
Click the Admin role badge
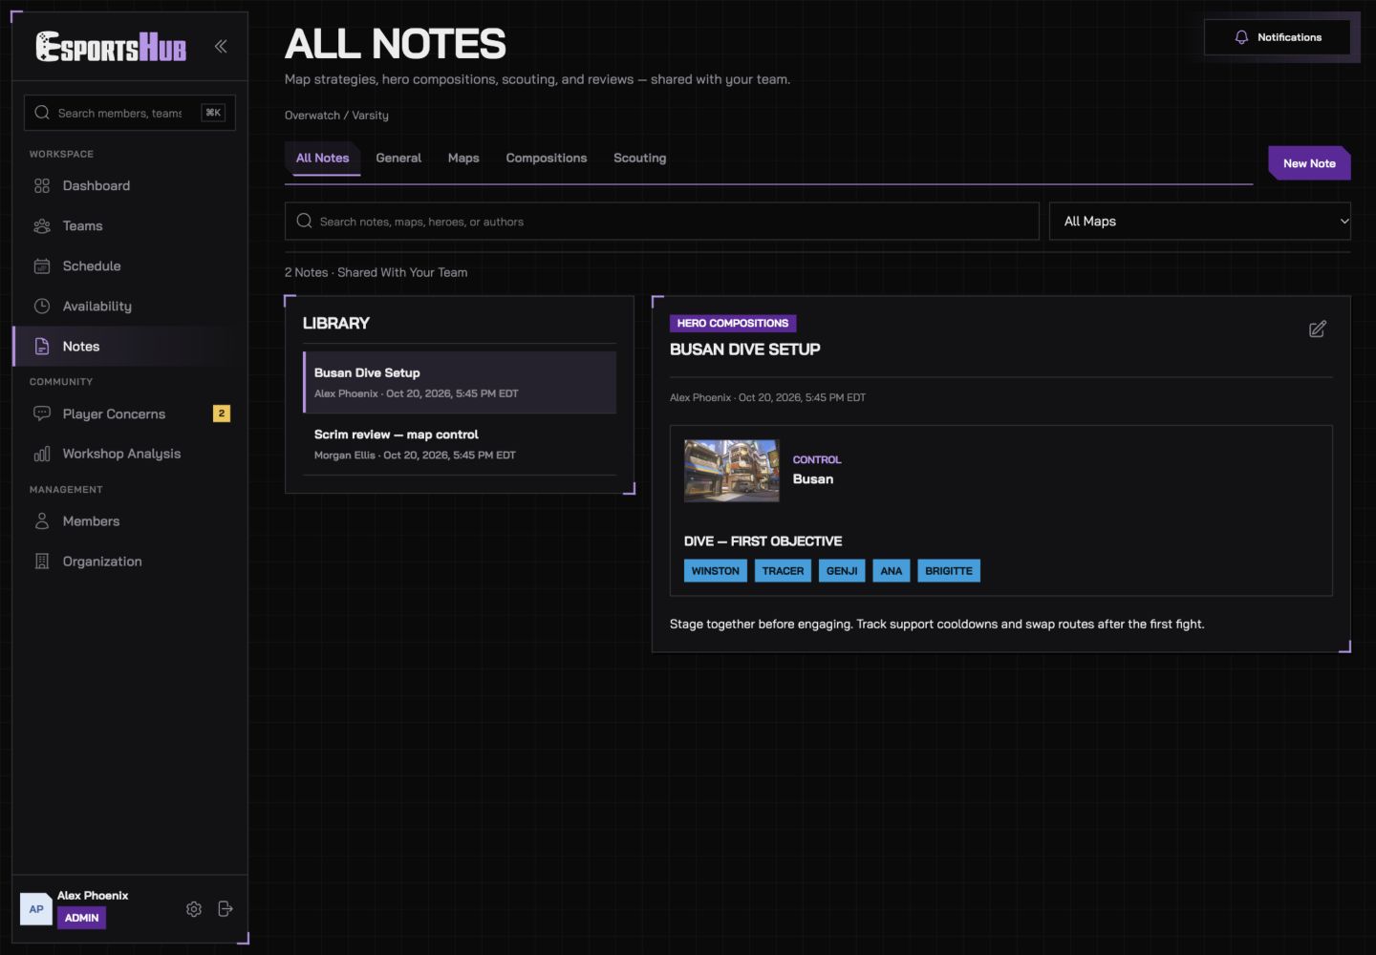[81, 918]
